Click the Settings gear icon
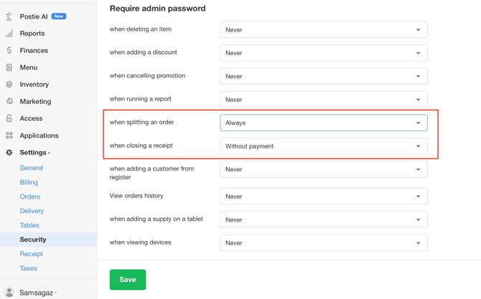 click(x=9, y=152)
